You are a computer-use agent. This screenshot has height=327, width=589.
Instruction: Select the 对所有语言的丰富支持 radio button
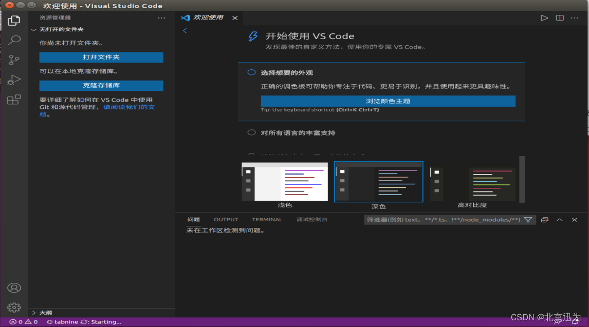[x=251, y=132]
